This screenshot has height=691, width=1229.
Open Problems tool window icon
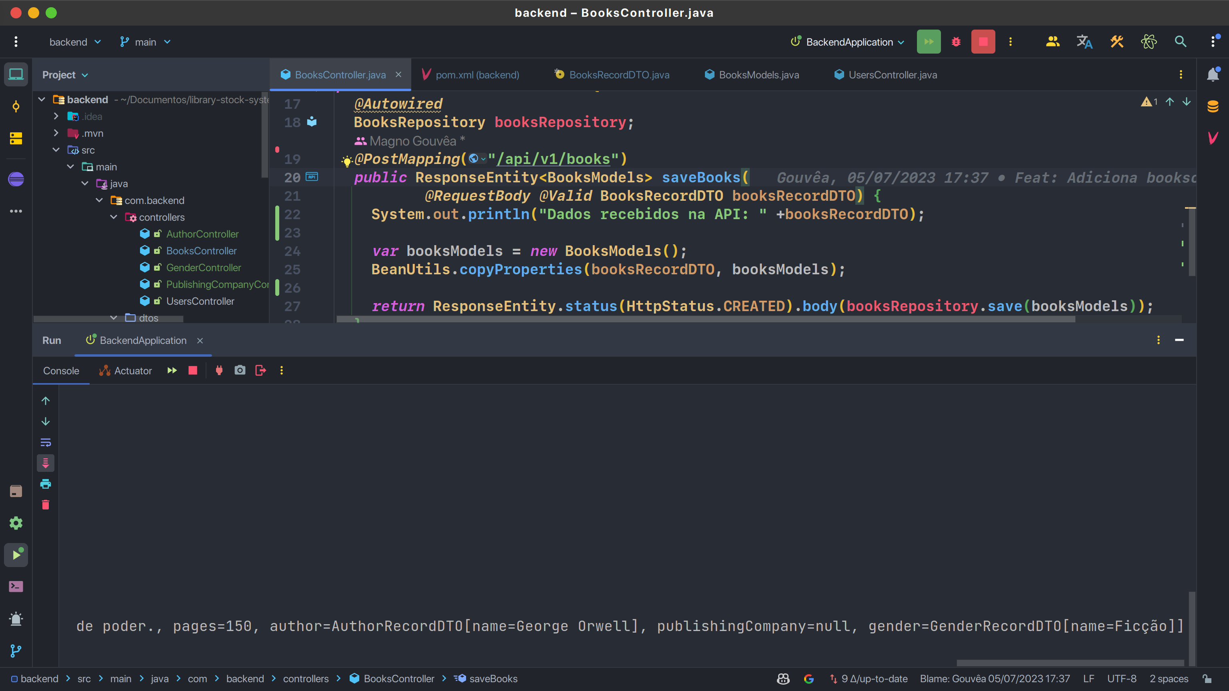[16, 619]
